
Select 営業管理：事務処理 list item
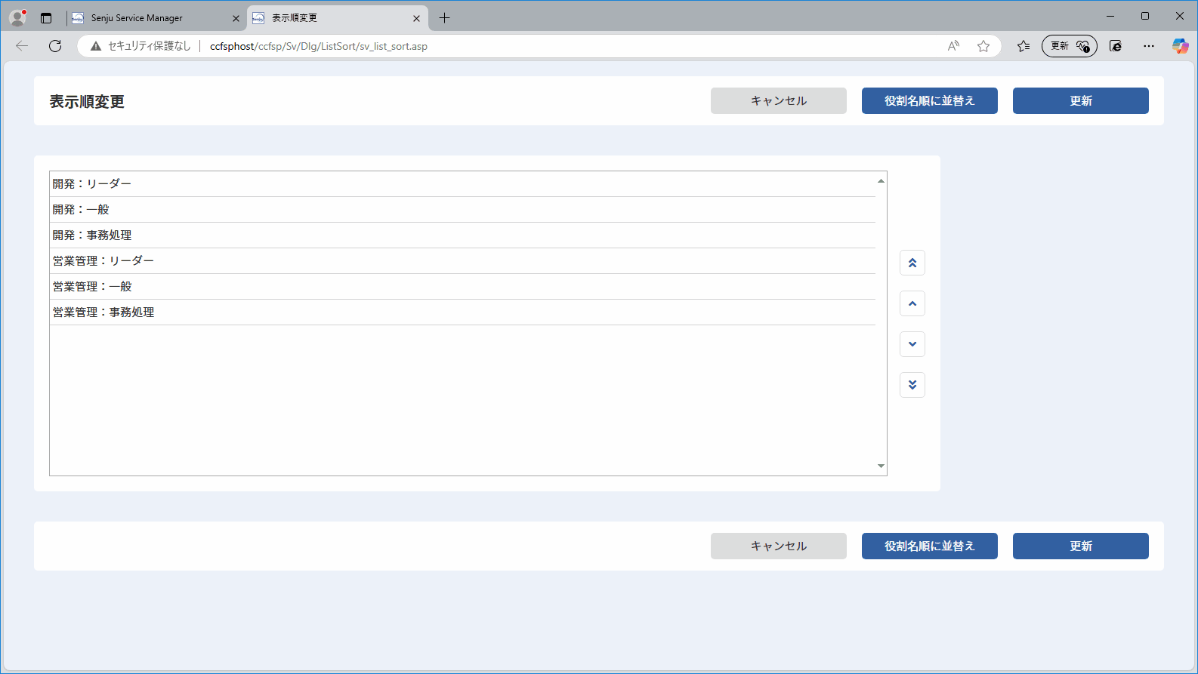click(x=462, y=312)
